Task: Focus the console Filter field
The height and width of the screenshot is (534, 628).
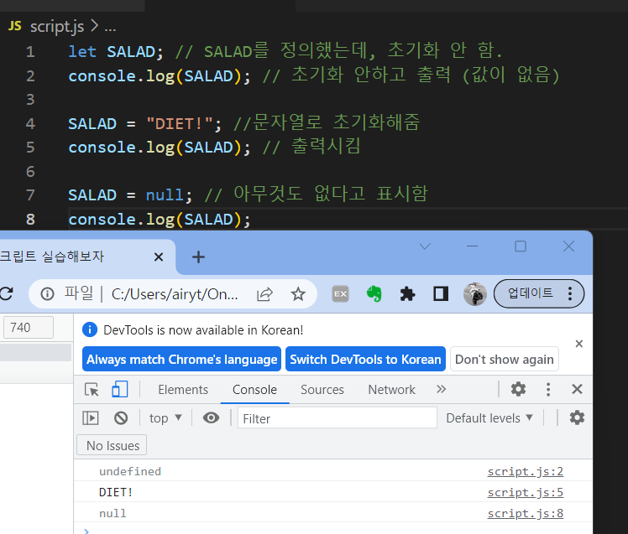Action: point(337,418)
